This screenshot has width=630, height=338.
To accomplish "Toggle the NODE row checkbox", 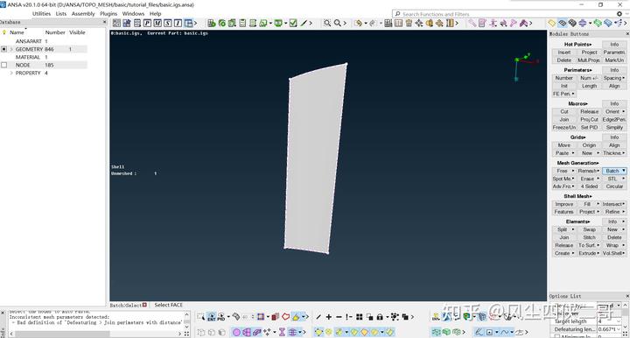I will (4, 65).
